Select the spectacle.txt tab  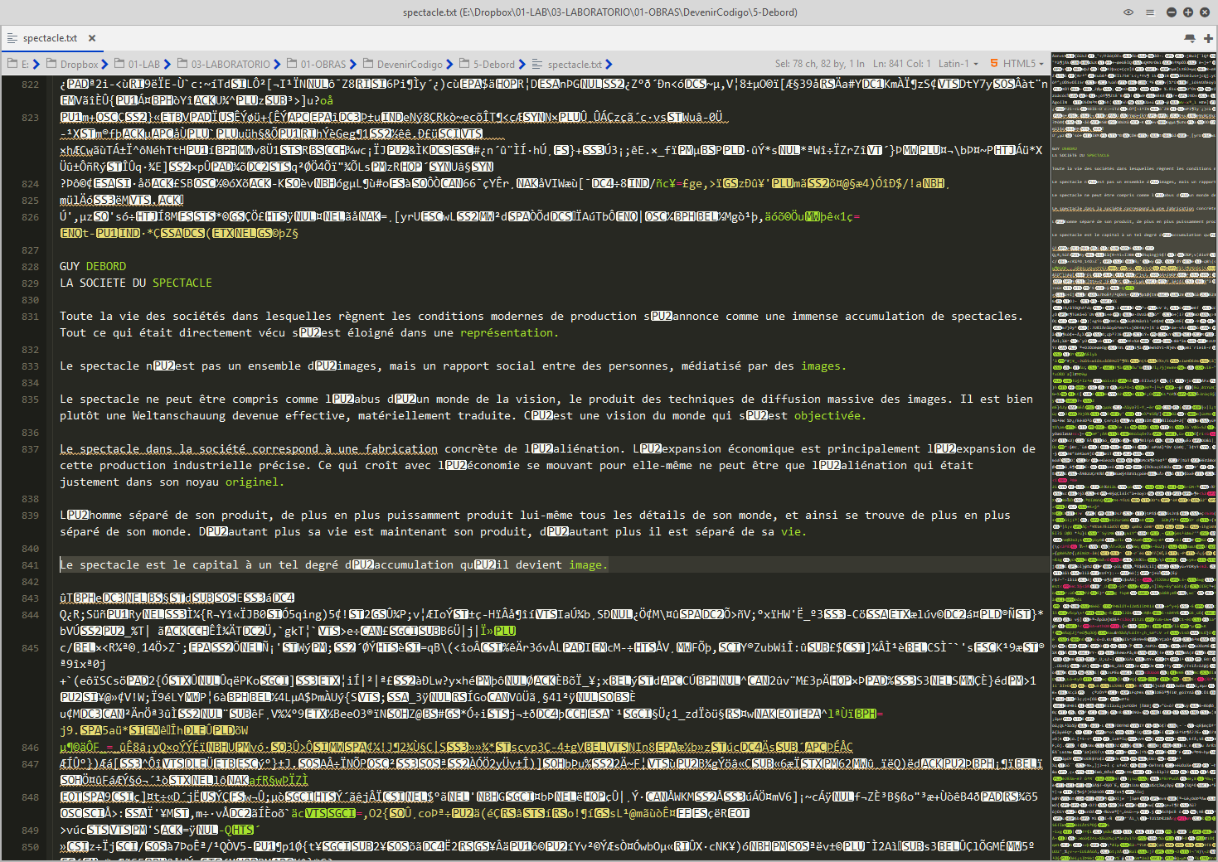pyautogui.click(x=49, y=38)
